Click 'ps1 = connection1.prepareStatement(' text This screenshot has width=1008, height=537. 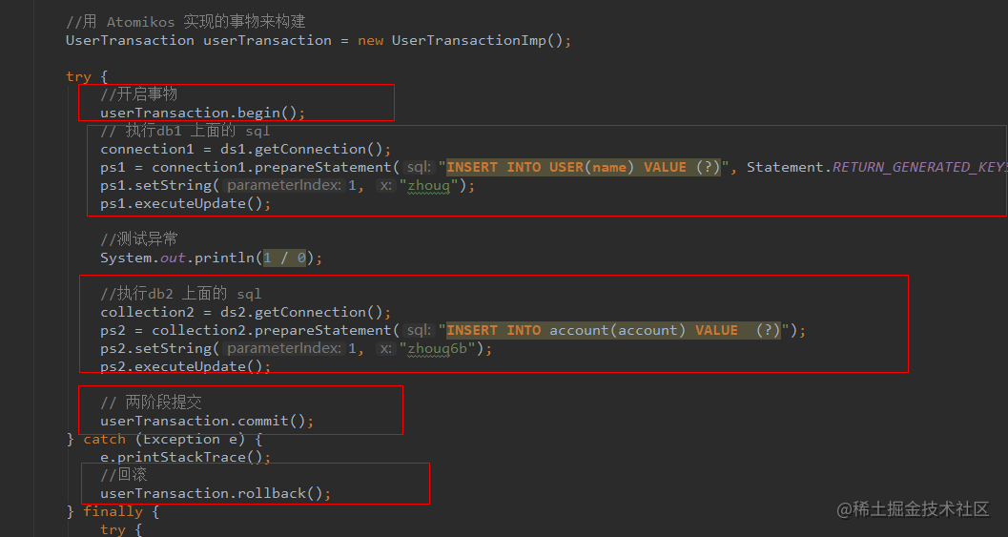coord(250,167)
